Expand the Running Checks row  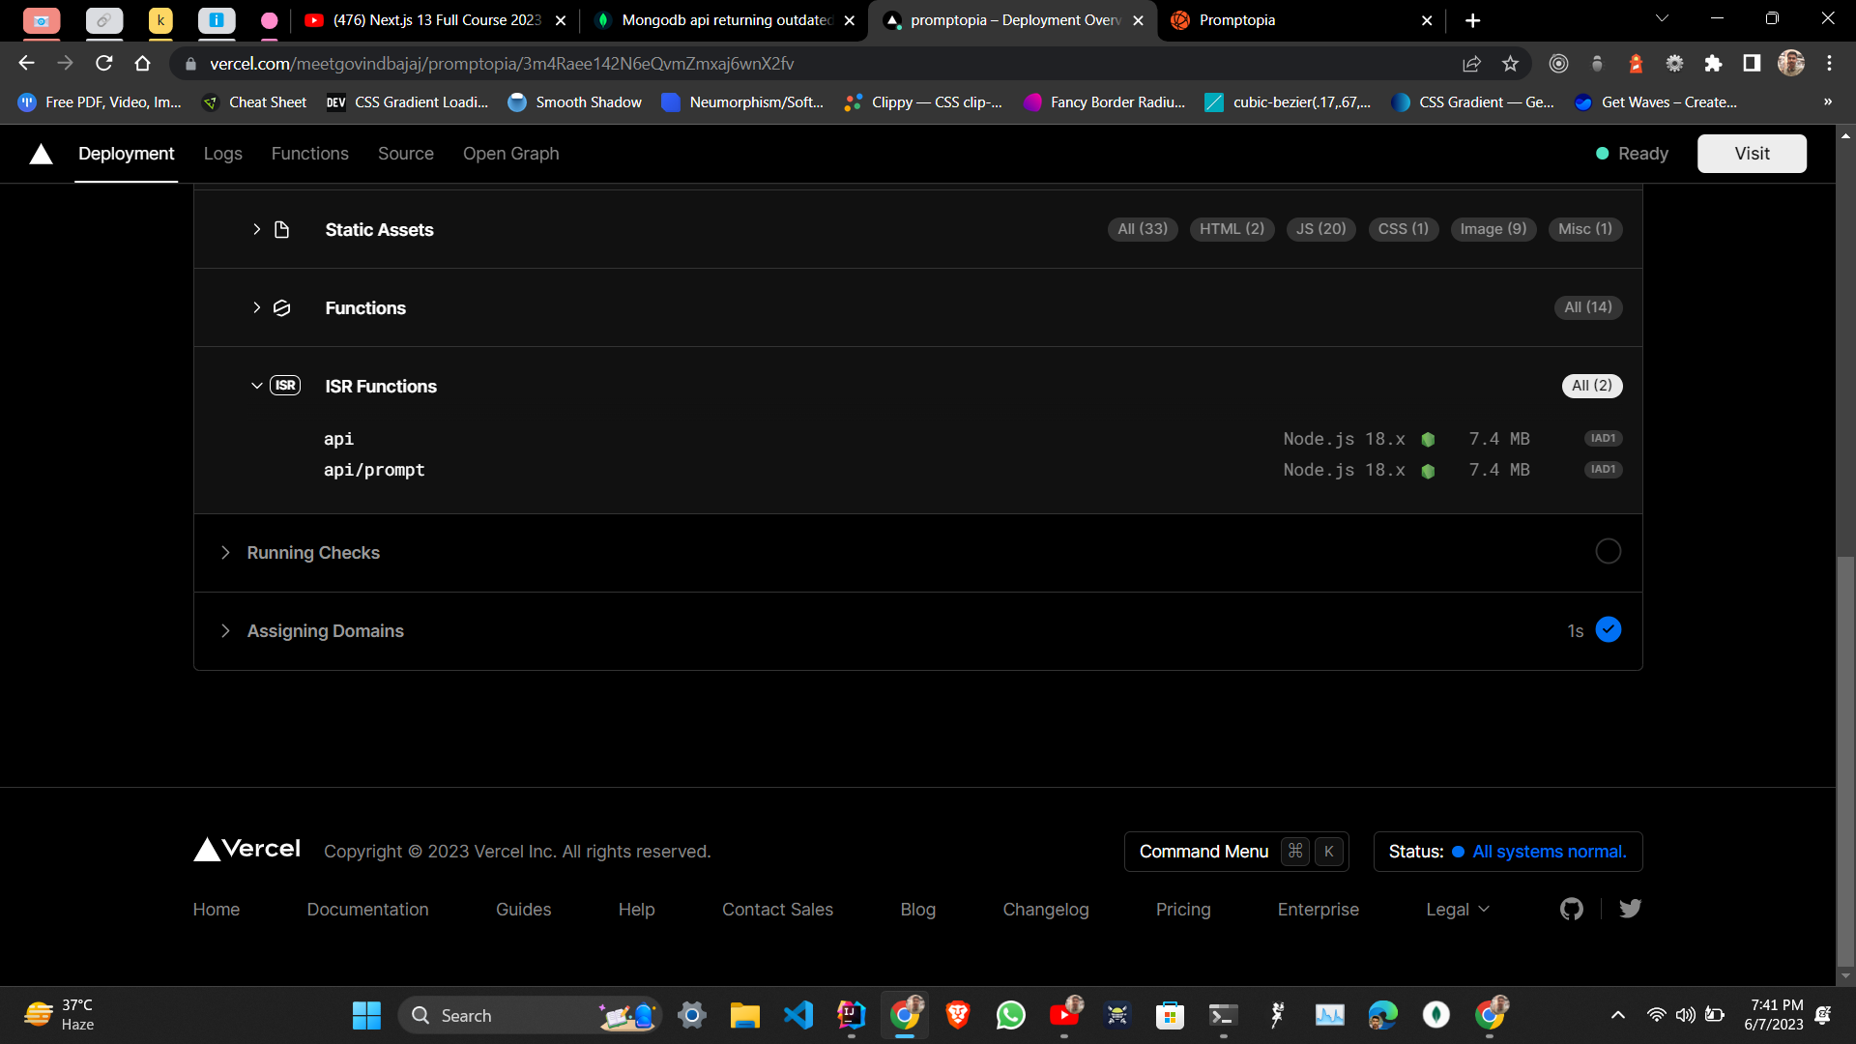click(225, 552)
